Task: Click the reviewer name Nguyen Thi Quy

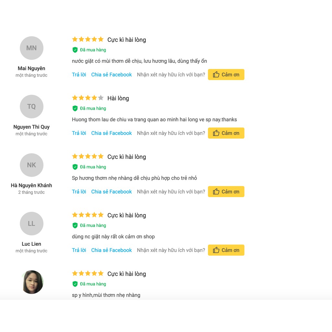Action: 31,127
